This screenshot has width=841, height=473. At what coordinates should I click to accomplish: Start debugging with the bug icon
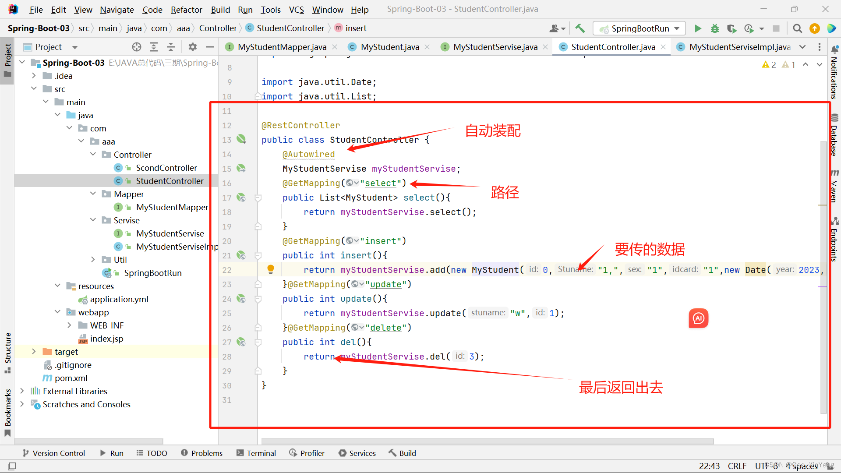[x=715, y=28]
